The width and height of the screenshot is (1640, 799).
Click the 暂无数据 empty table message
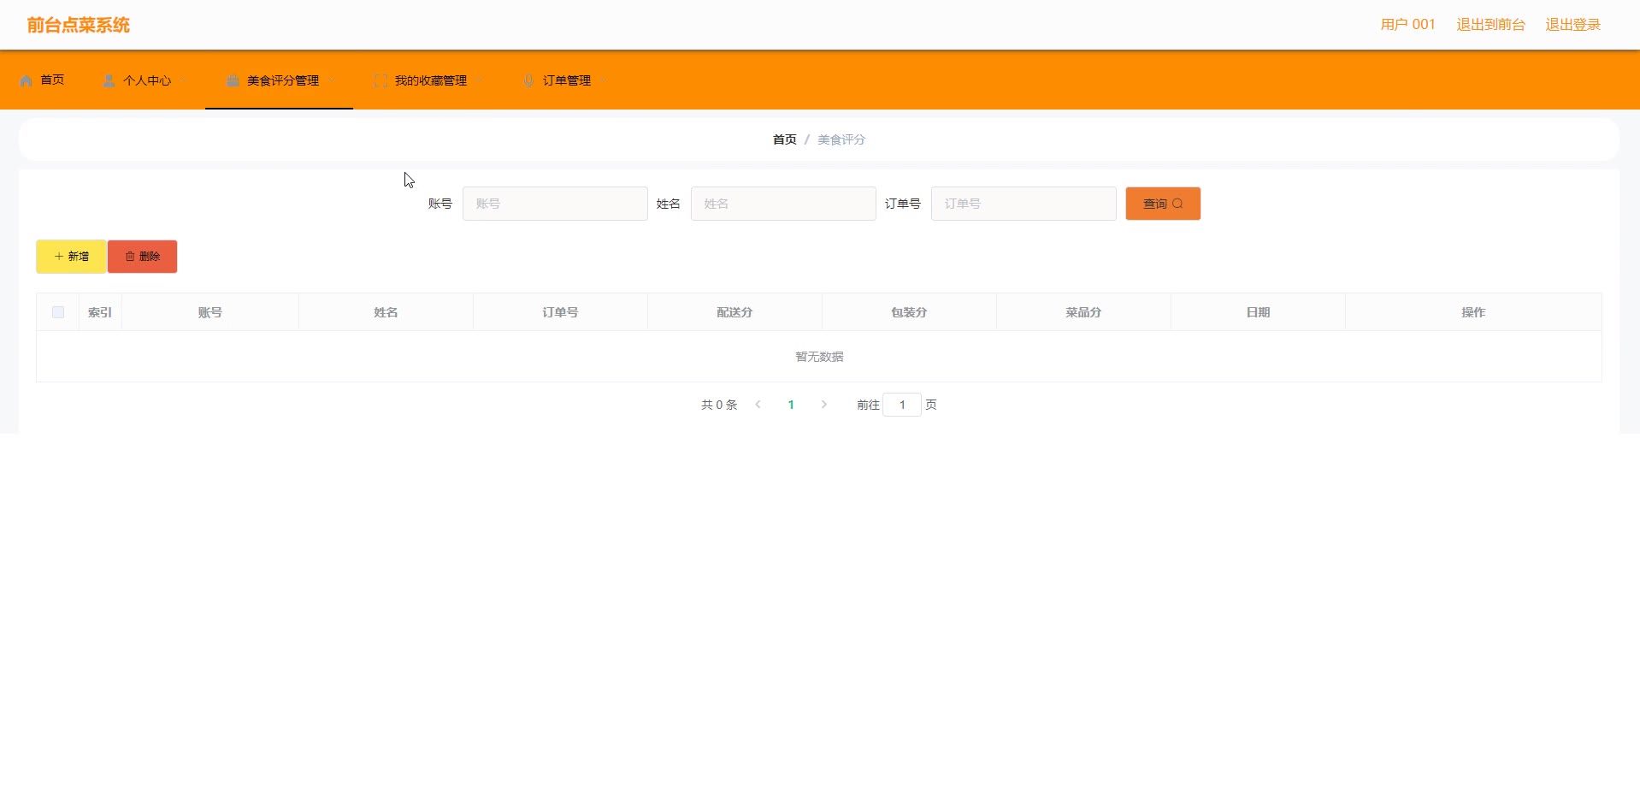819,357
